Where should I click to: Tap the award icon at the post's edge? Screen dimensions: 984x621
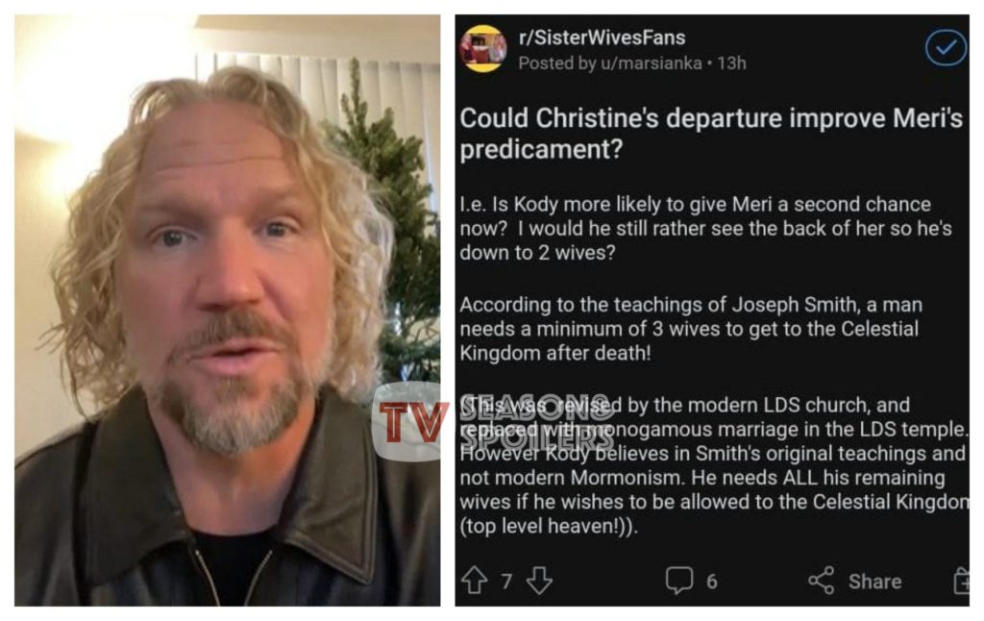point(961,581)
